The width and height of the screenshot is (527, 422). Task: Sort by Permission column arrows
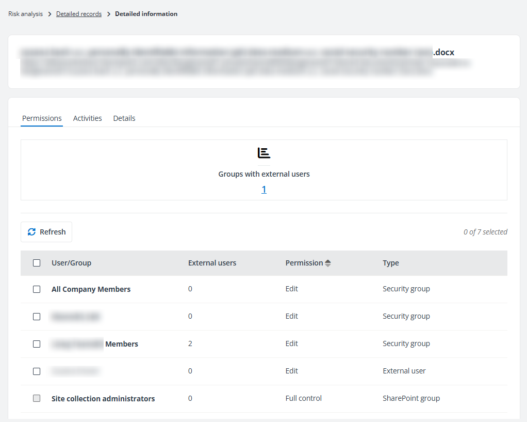coord(327,263)
